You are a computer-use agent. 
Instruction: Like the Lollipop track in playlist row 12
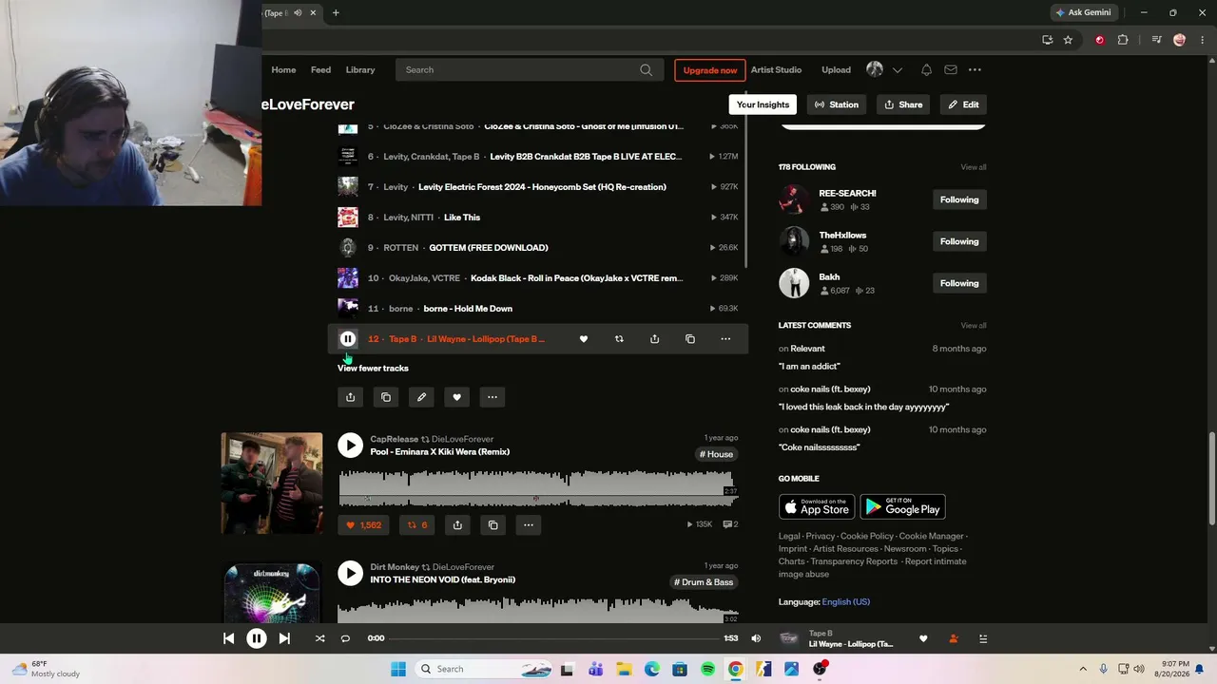pyautogui.click(x=584, y=339)
